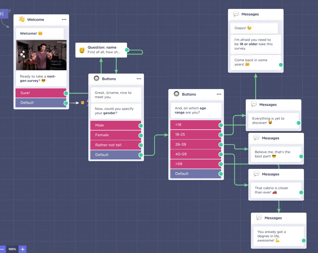
Task: Click the zoom in plus button
Action: (x=23, y=249)
